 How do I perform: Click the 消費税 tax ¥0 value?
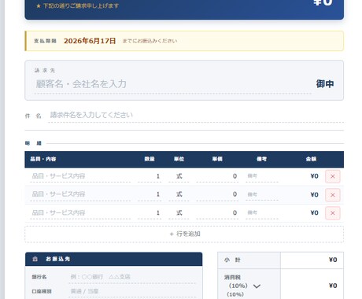click(x=333, y=286)
